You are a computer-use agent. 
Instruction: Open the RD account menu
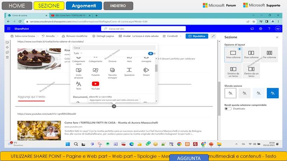(x=278, y=29)
